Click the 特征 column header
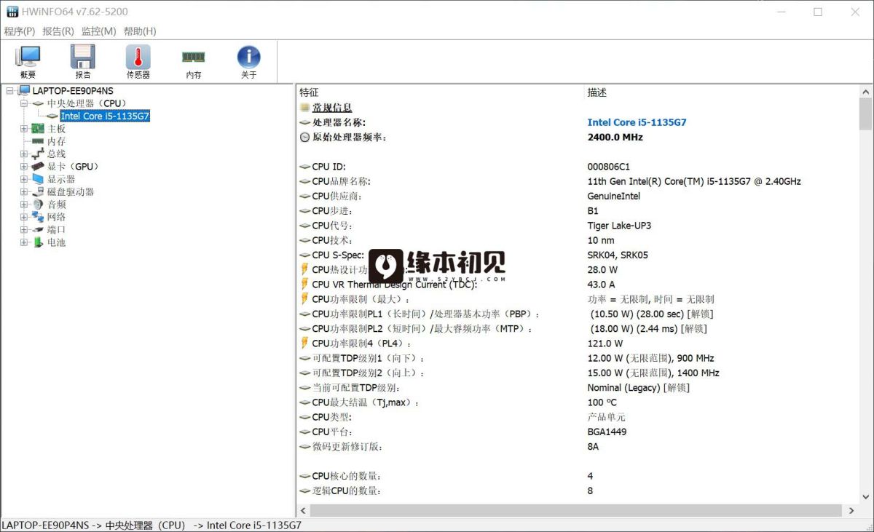The image size is (874, 532). coord(309,92)
